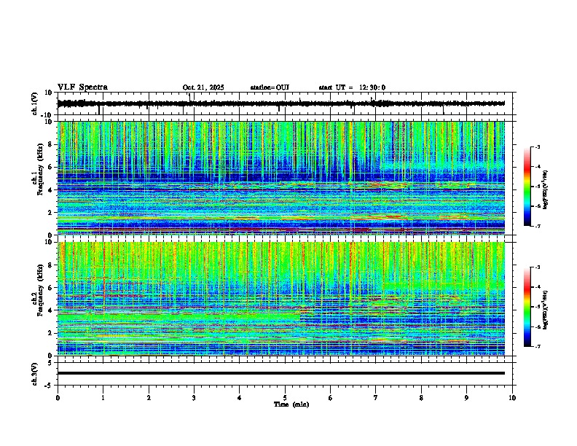Click the "8" tick on the time axis
The image size is (577, 446).
click(x=421, y=398)
